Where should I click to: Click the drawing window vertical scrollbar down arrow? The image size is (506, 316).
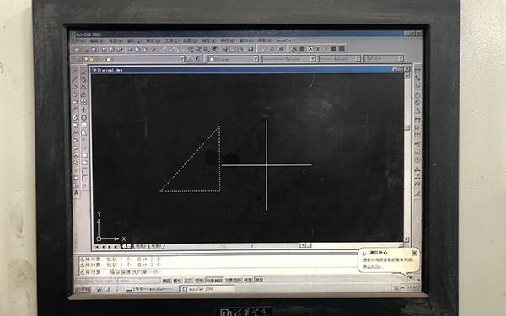[406, 239]
